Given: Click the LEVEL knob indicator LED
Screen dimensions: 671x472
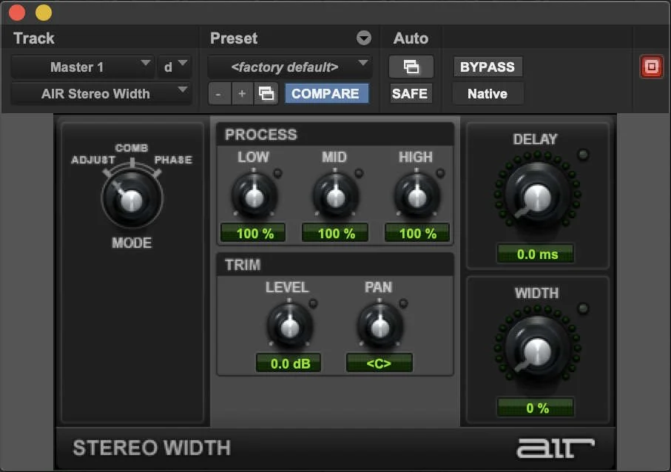Looking at the screenshot, I should 313,303.
